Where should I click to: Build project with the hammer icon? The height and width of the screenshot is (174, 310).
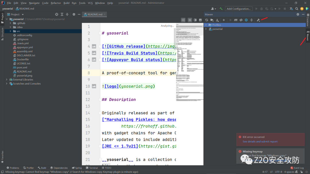coord(221,9)
